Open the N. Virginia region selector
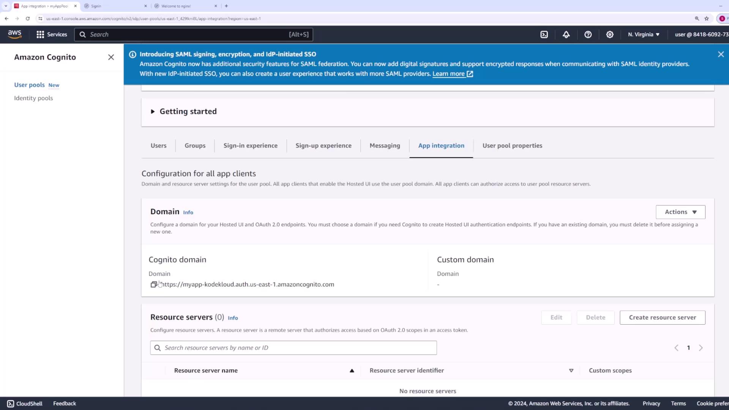This screenshot has width=729, height=410. 644,35
